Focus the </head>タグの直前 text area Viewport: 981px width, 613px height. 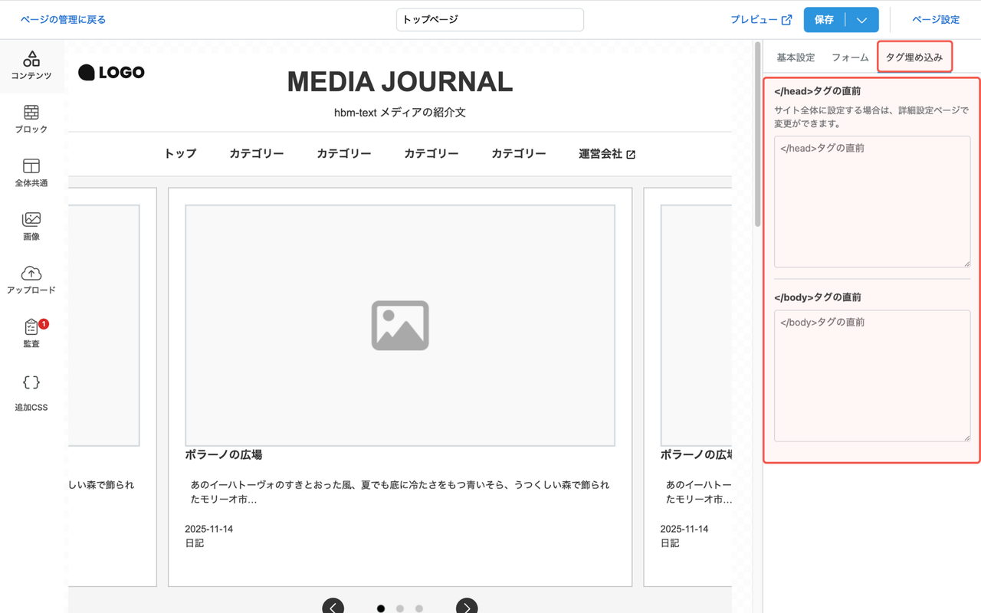click(872, 202)
